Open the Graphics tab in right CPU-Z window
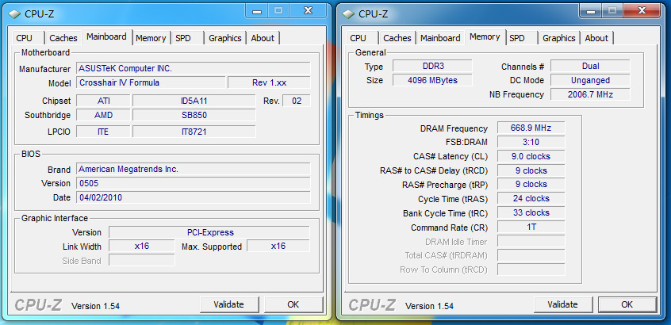The image size is (671, 325). coord(559,38)
